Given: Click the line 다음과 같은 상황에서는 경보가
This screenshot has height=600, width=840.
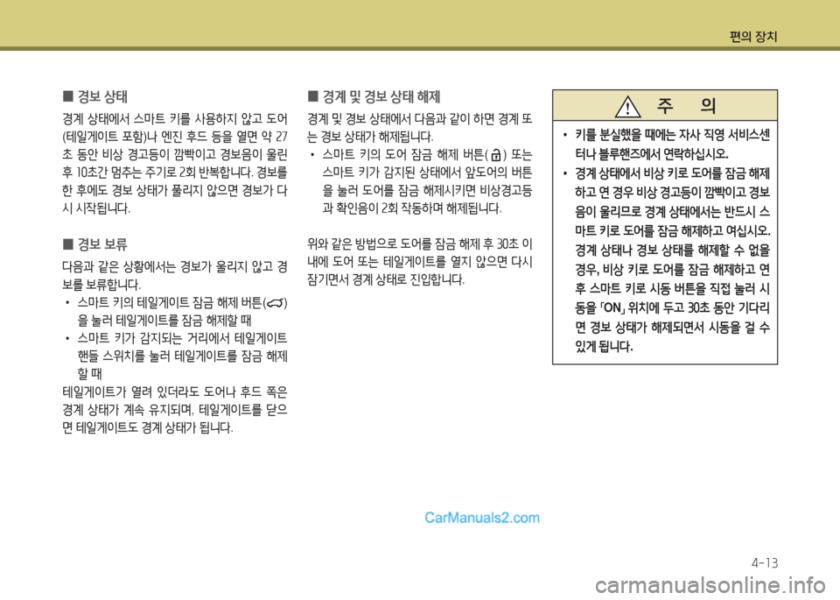Looking at the screenshot, I should point(175,266).
